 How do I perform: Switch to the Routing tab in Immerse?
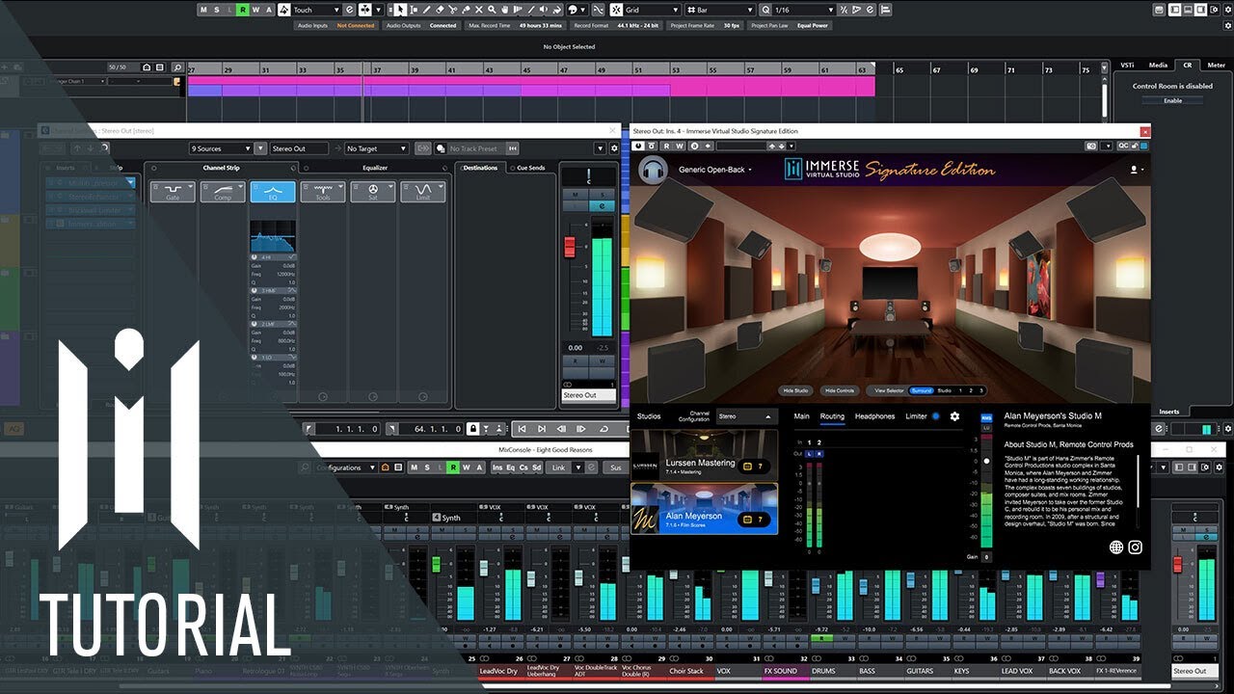[832, 416]
